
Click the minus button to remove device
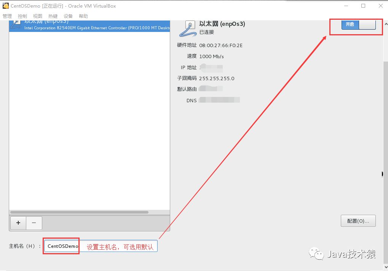(x=34, y=223)
